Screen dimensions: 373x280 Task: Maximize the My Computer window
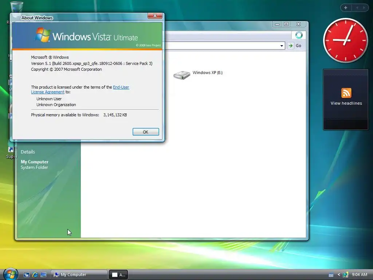286,24
